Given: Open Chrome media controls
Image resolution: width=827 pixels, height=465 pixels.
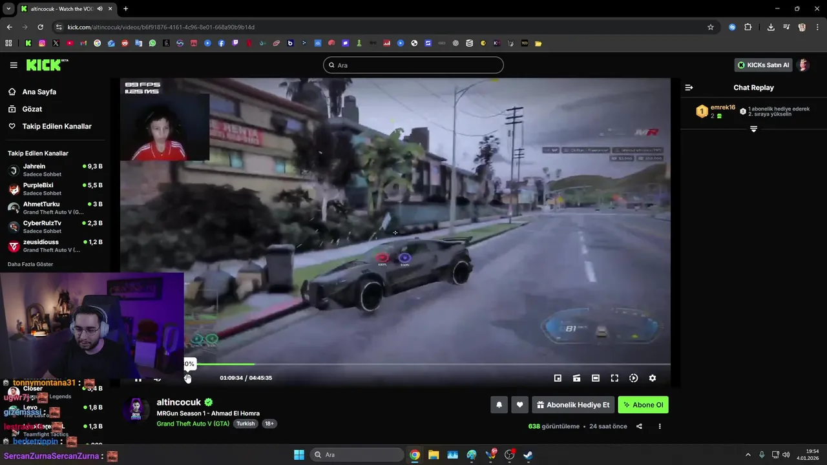Looking at the screenshot, I should point(786,27).
